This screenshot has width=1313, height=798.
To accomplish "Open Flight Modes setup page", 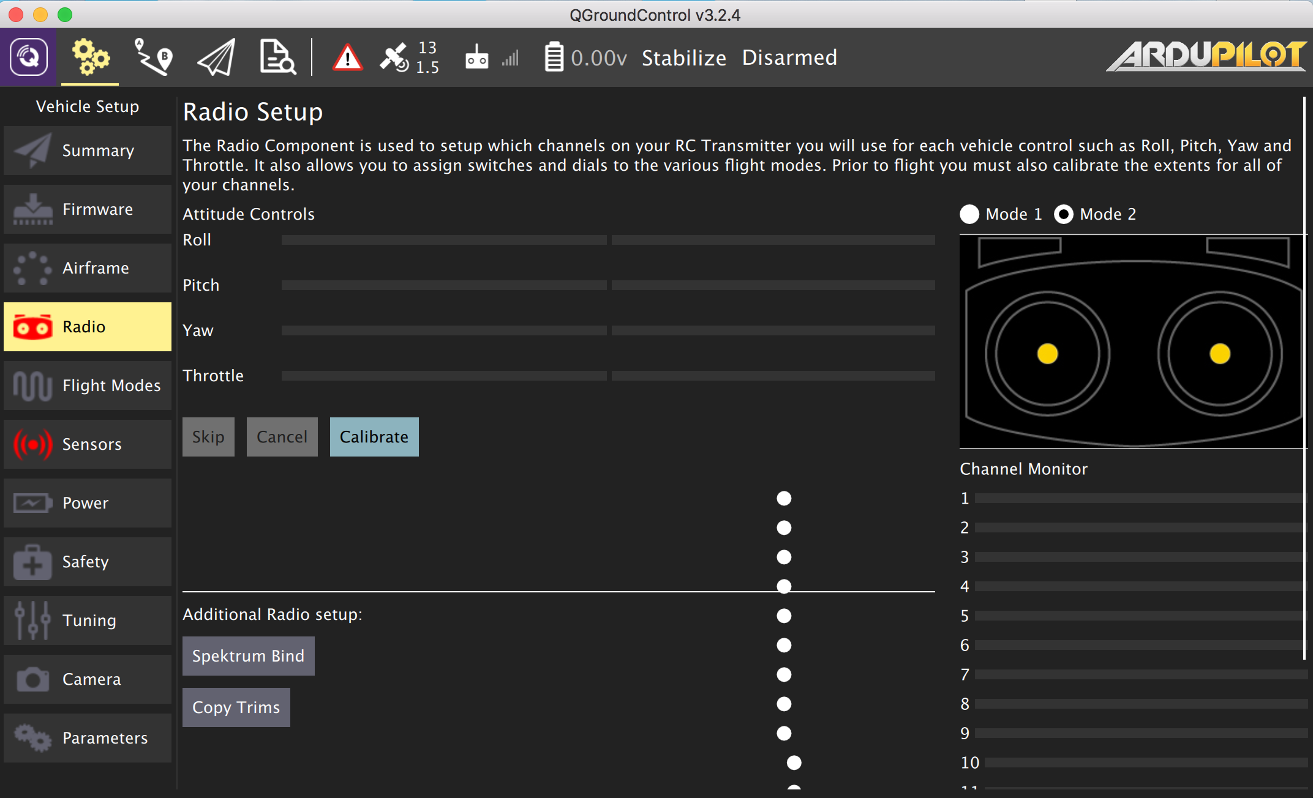I will [x=88, y=386].
